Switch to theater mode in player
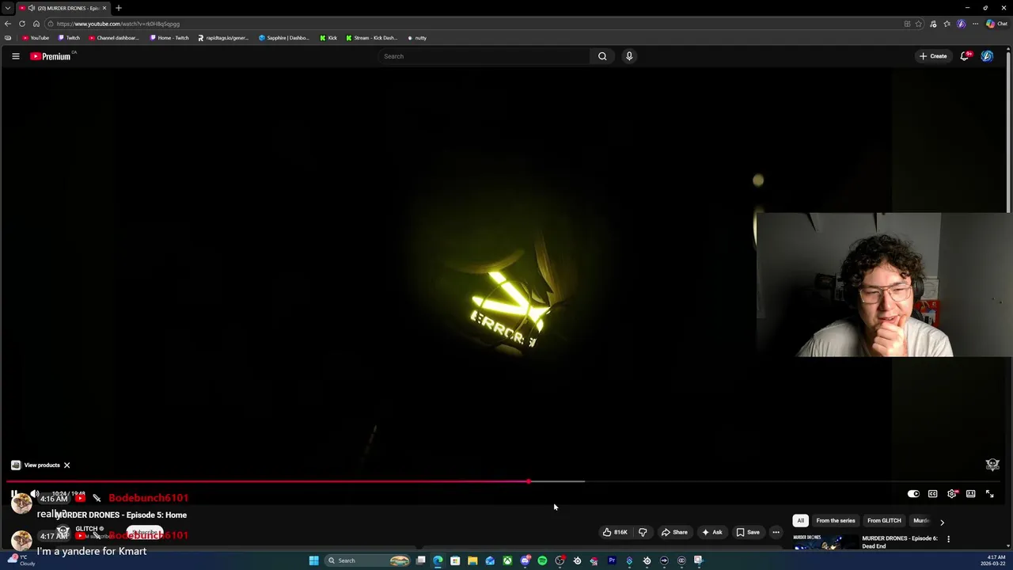Image resolution: width=1013 pixels, height=570 pixels. pyautogui.click(x=971, y=494)
